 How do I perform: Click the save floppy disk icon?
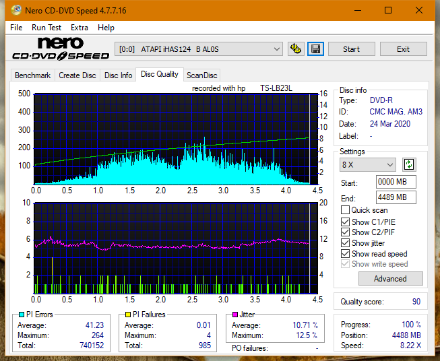[315, 49]
